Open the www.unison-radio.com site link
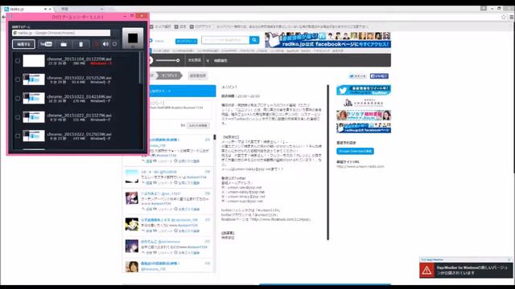 pyautogui.click(x=360, y=166)
